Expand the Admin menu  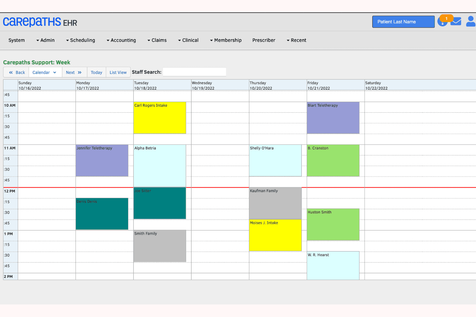point(45,40)
